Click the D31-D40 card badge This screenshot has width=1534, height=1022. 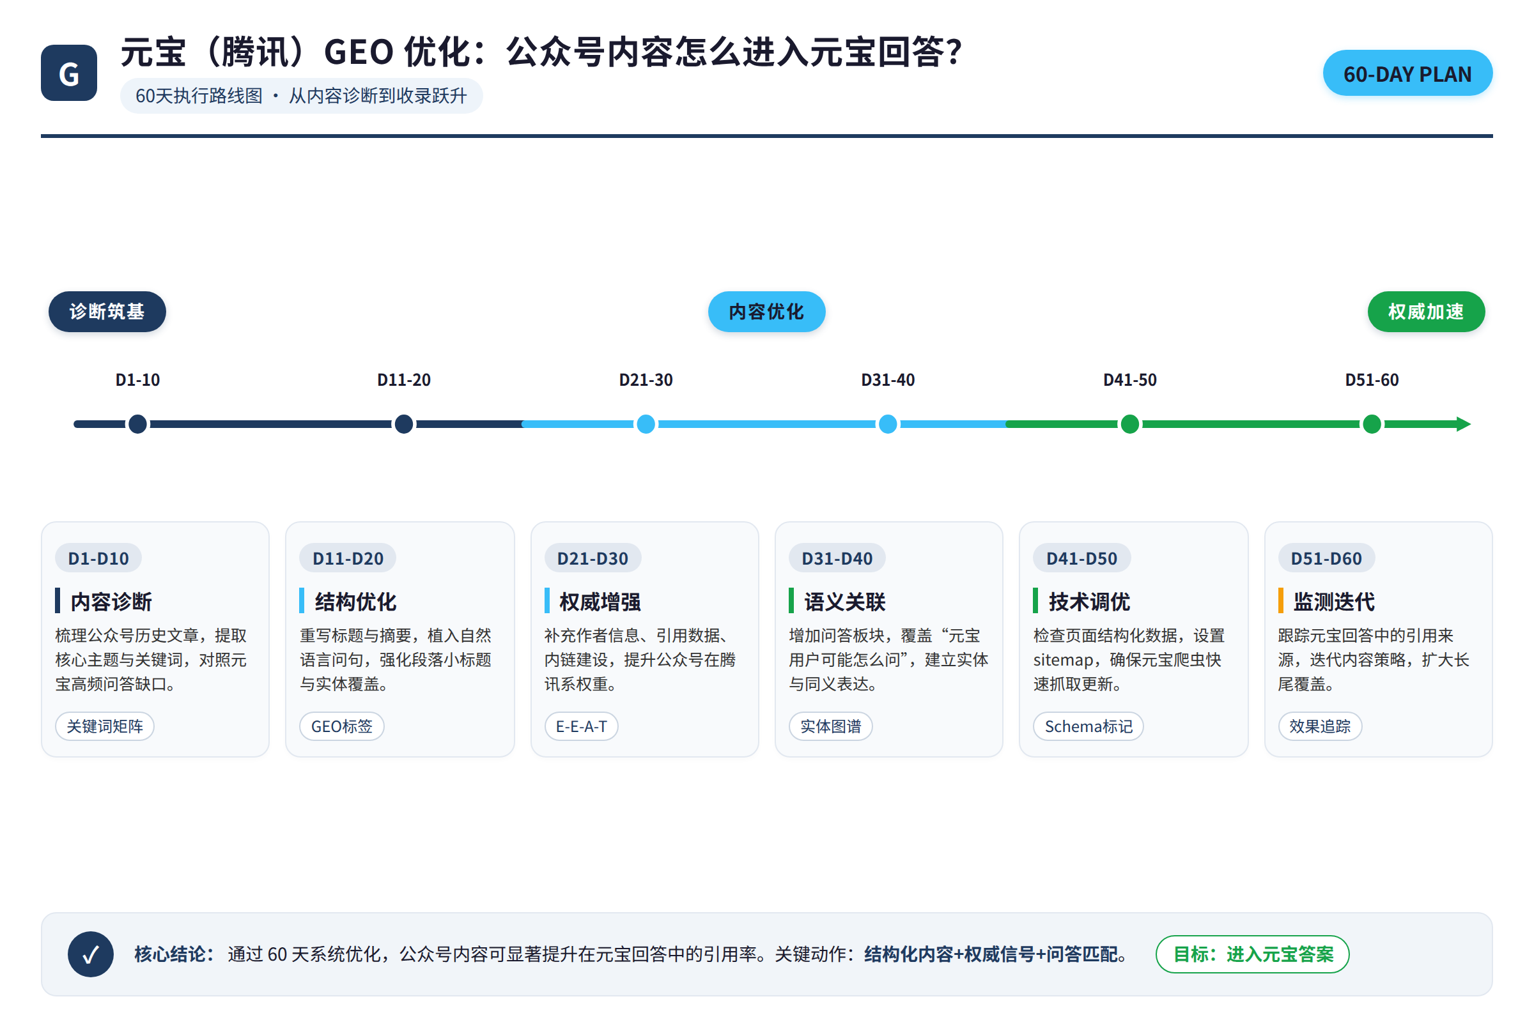pos(837,558)
